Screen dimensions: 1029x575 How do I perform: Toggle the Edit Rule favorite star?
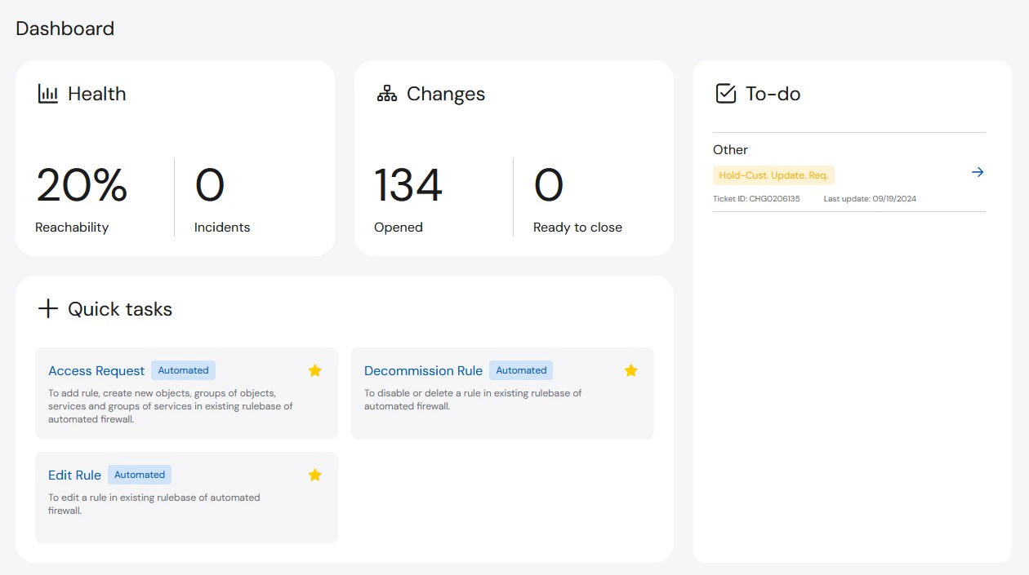pyautogui.click(x=315, y=475)
